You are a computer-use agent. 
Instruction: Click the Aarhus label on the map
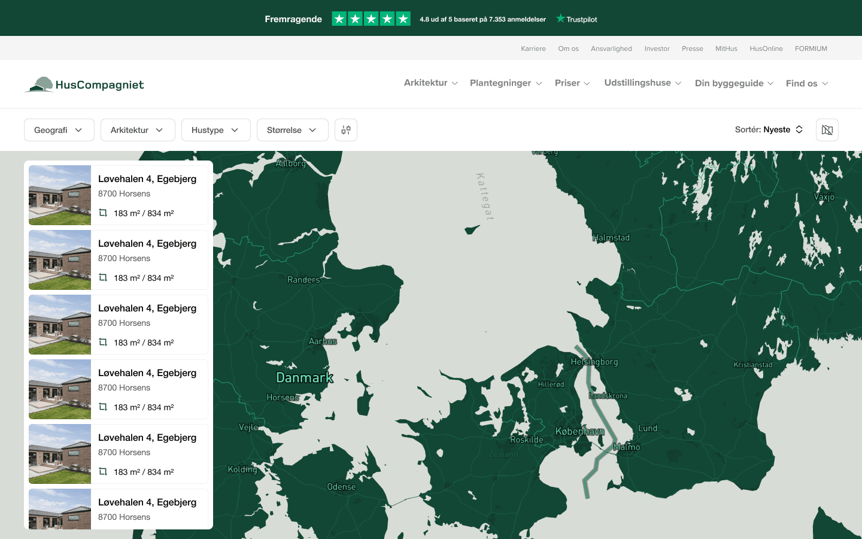pos(323,341)
